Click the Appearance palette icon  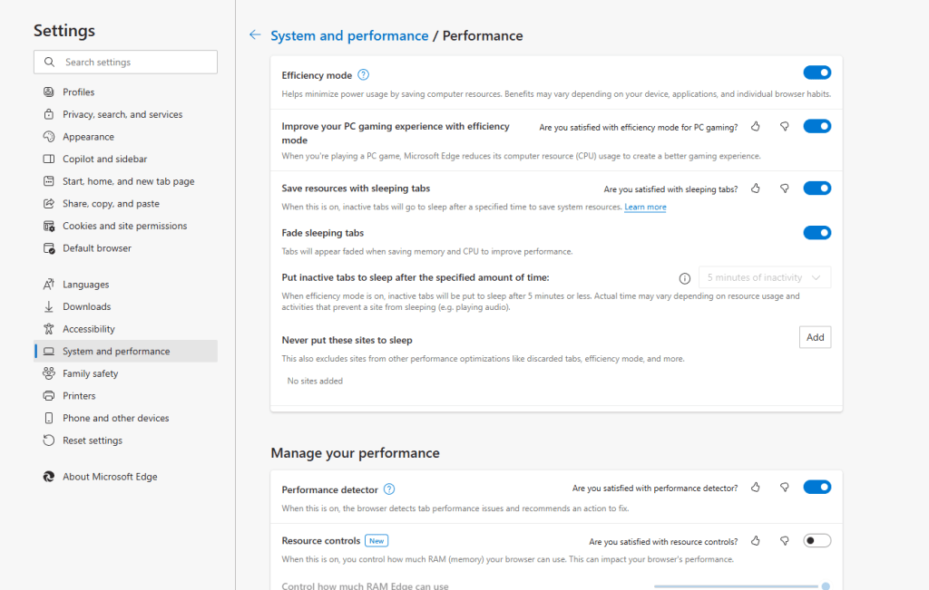pyautogui.click(x=49, y=137)
